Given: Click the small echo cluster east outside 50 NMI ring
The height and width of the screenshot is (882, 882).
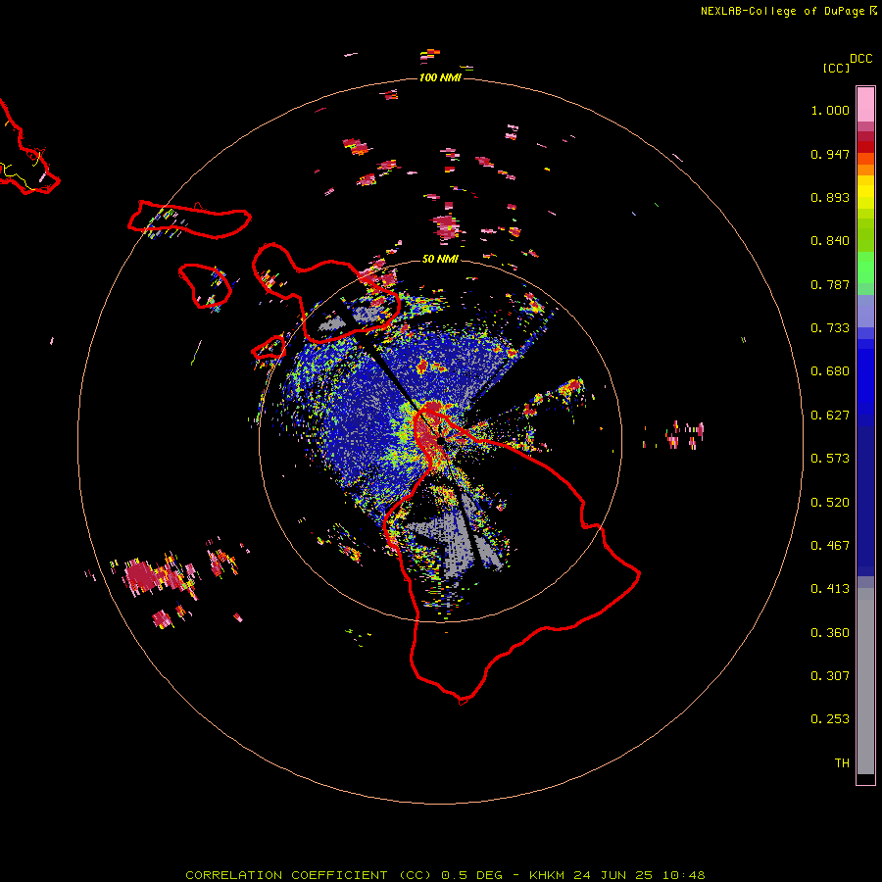Looking at the screenshot, I should (683, 434).
